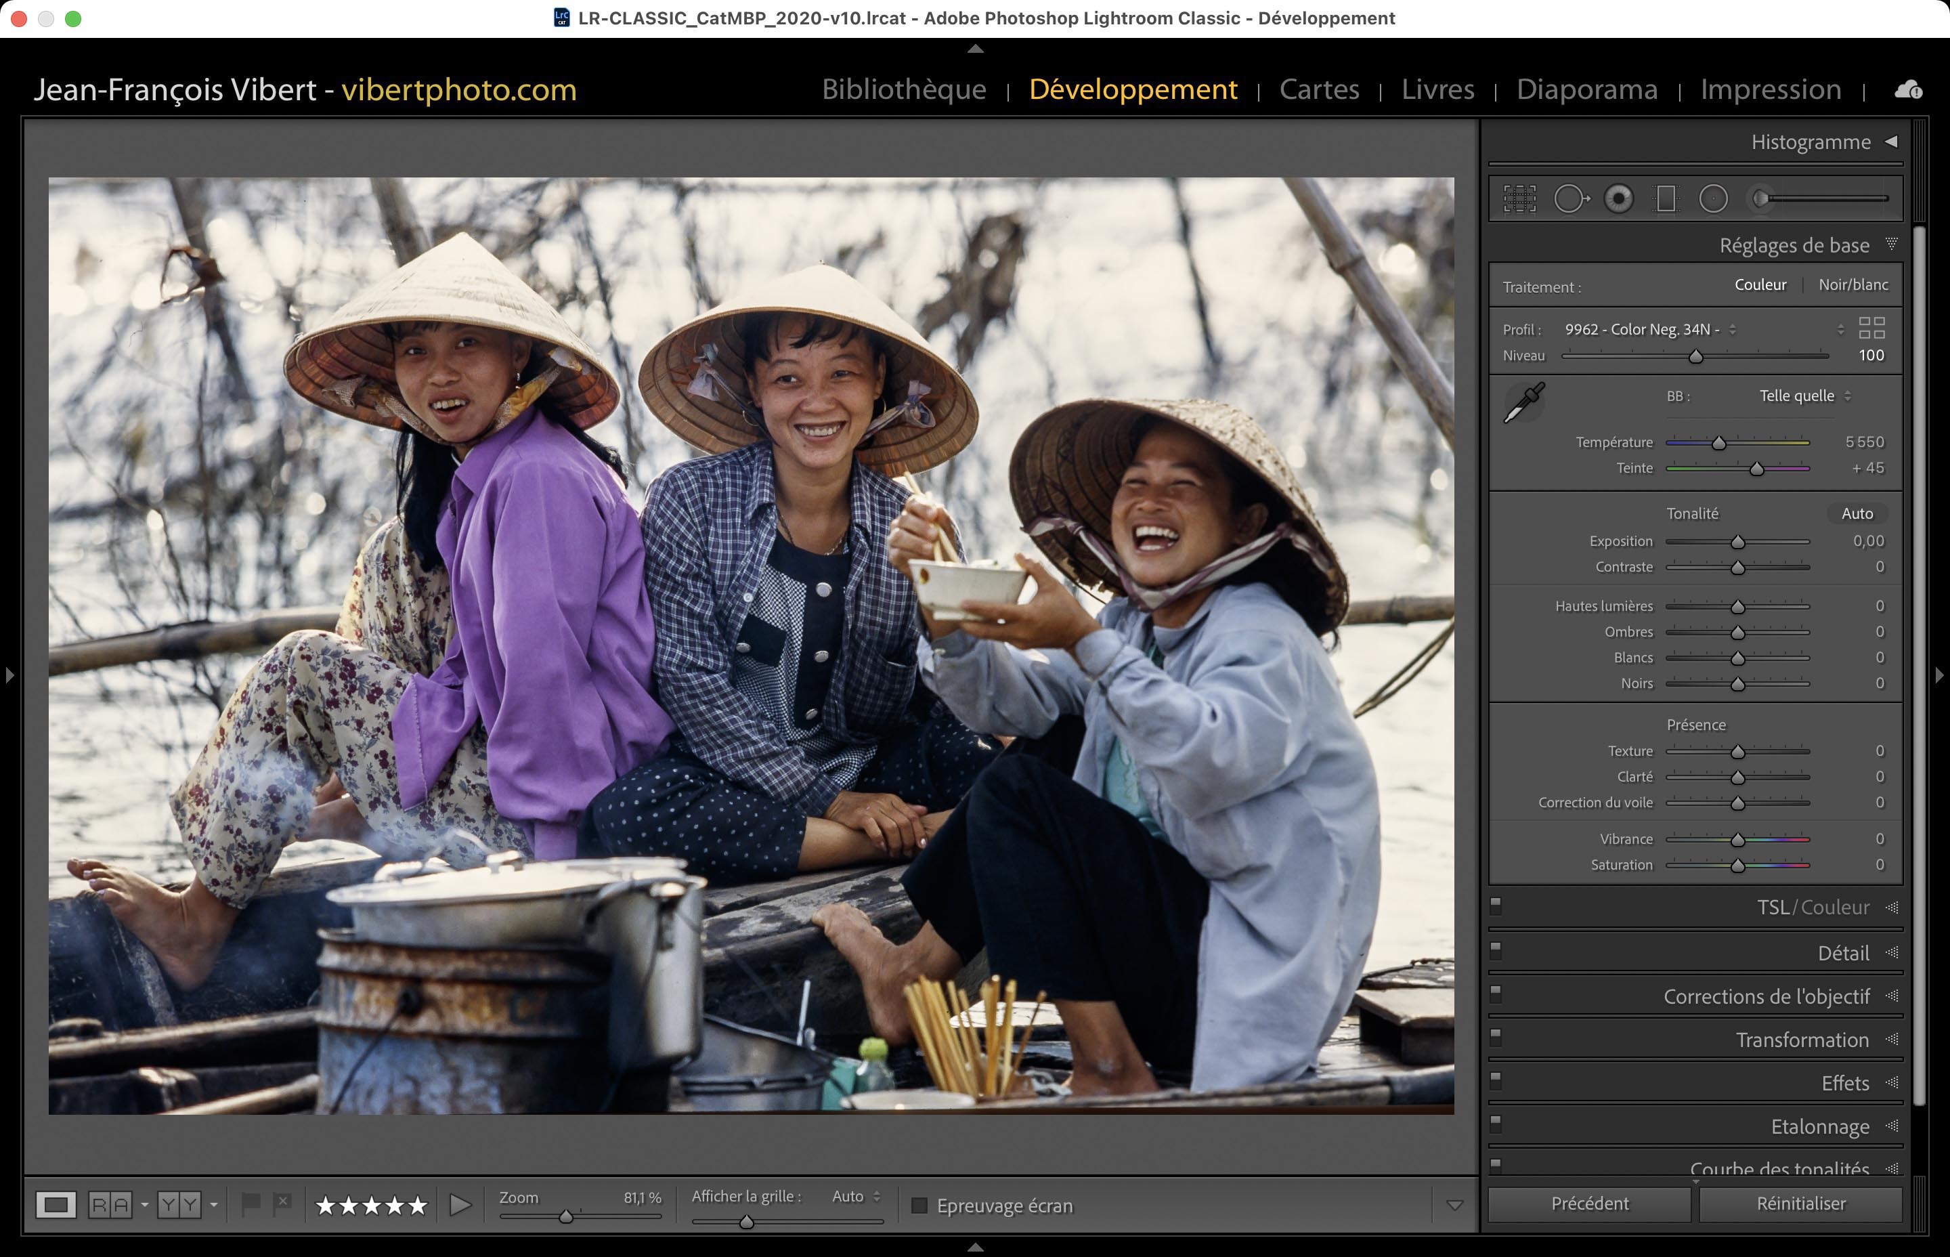This screenshot has width=1950, height=1257.
Task: Open the profile browser grid icon
Action: tap(1871, 328)
